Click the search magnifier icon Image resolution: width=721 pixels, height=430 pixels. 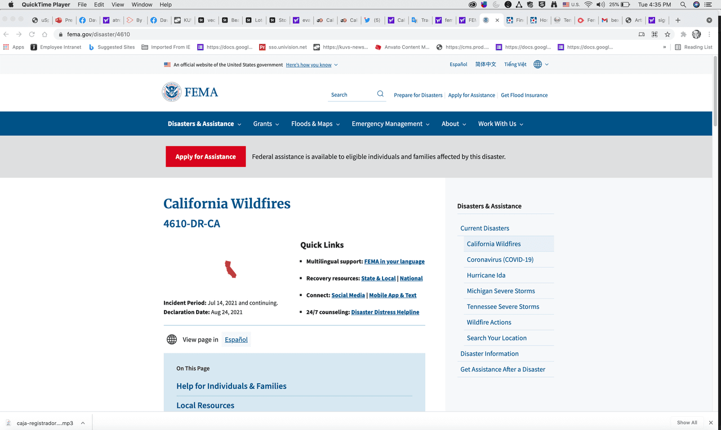coord(380,94)
